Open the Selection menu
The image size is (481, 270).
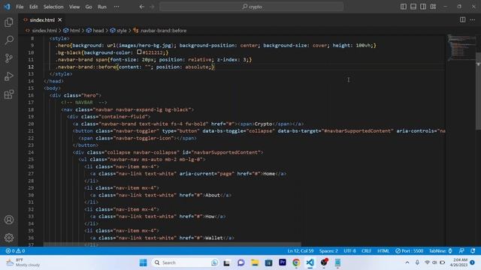click(53, 7)
